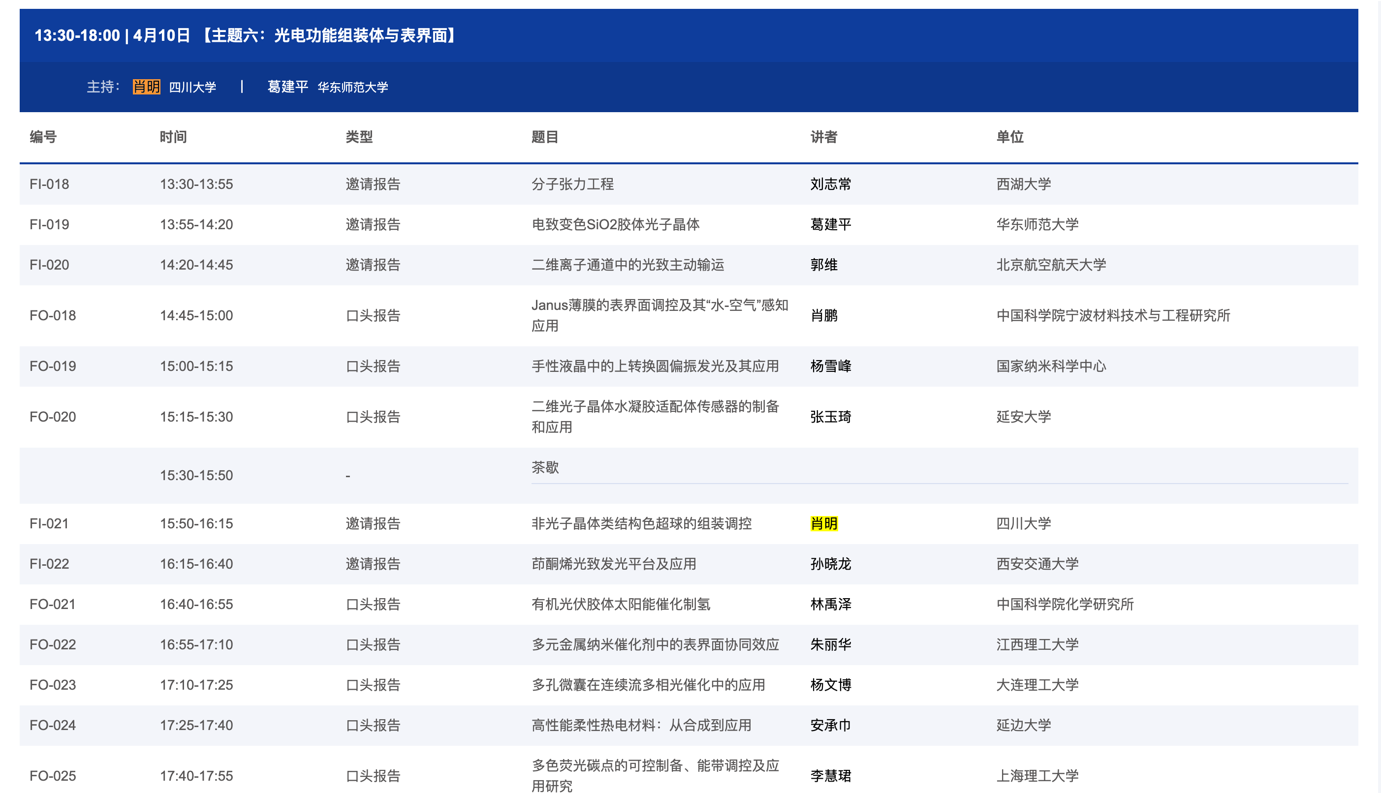Click talk title 高性能柔性热电材料：从合成到应用
This screenshot has height=793, width=1381.
(x=641, y=725)
